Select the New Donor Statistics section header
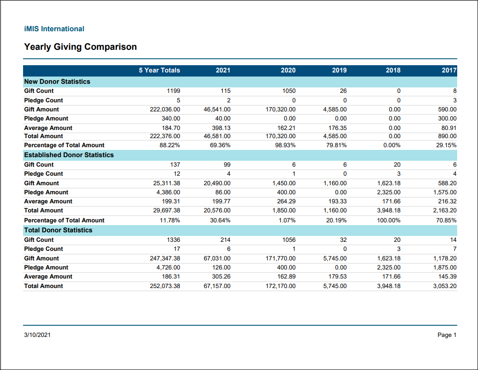 click(57, 82)
